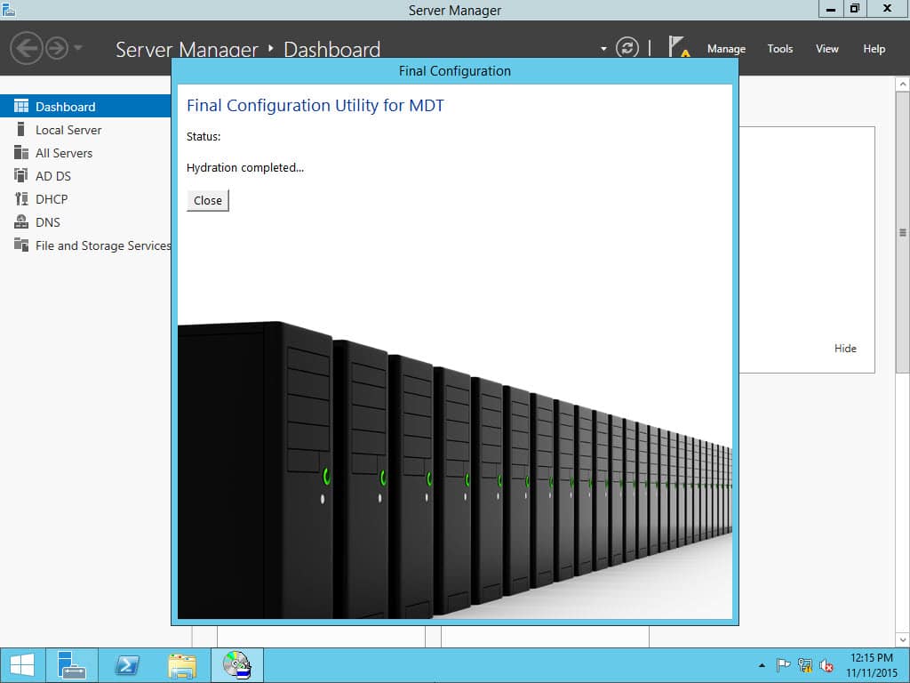Image resolution: width=910 pixels, height=683 pixels.
Task: Open the notifications flag with warning
Action: [678, 47]
